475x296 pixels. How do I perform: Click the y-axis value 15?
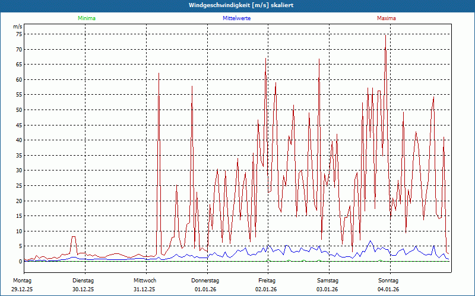point(19,216)
